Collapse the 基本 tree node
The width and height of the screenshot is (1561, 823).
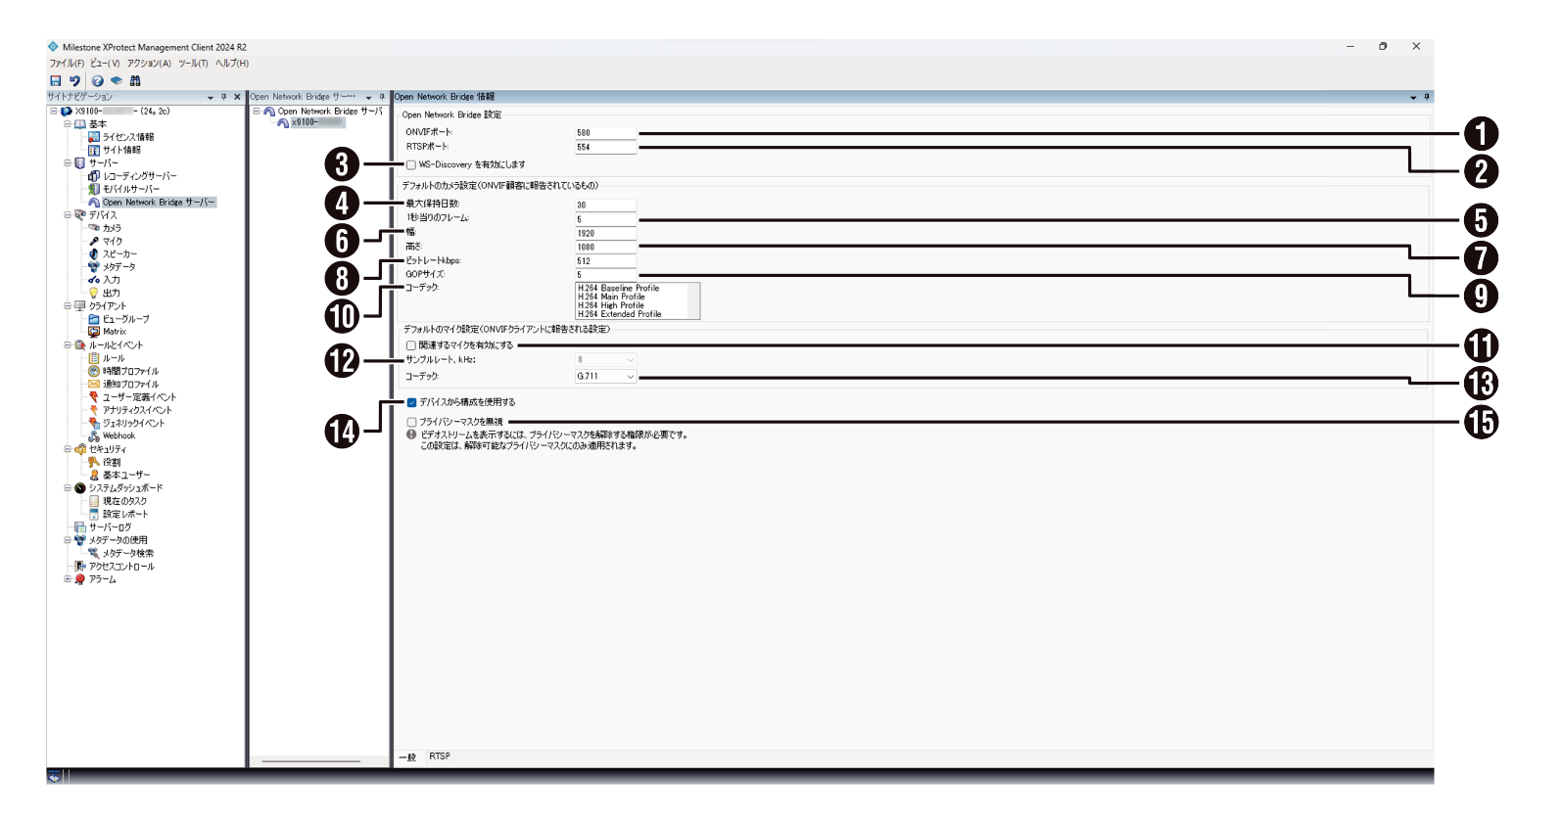68,124
